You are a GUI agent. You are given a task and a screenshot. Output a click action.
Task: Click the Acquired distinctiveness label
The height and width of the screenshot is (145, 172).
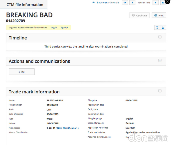(99, 137)
